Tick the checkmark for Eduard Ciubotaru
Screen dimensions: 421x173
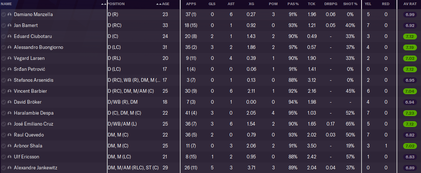click(x=4, y=36)
